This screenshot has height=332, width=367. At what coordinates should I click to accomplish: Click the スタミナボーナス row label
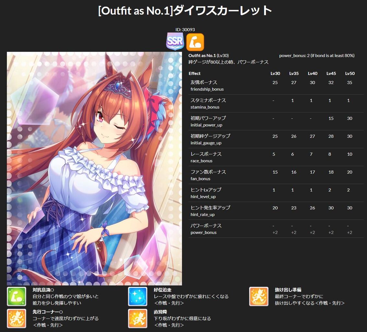(x=208, y=100)
